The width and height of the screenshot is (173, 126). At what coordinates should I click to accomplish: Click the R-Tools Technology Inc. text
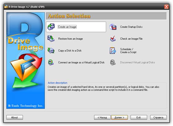(26, 106)
